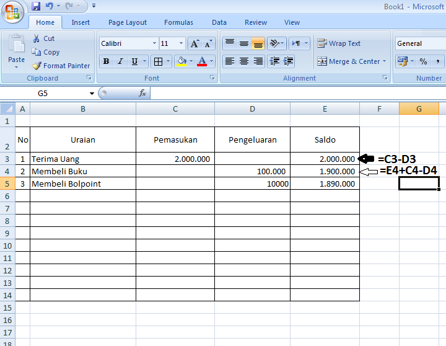
Task: Enable Wrap Text
Action: coord(339,43)
